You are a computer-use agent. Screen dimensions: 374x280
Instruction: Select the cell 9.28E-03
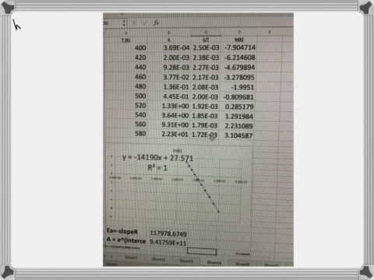176,68
